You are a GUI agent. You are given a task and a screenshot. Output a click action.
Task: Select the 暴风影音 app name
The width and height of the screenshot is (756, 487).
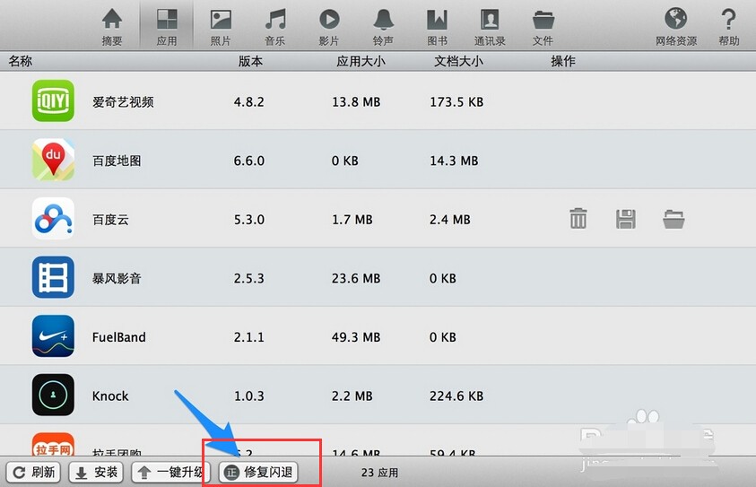[117, 278]
